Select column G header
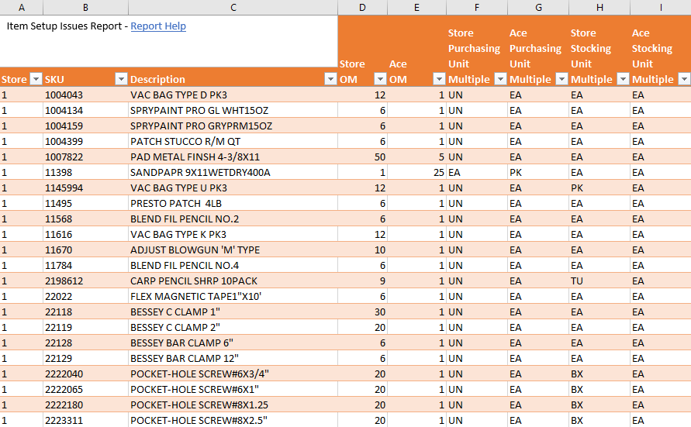691x427 pixels. (x=538, y=7)
